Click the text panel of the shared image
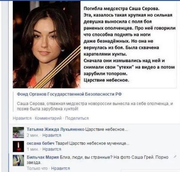 pyautogui.click(x=128, y=45)
